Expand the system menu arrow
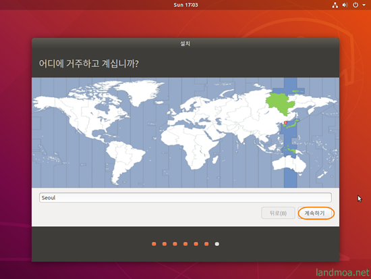The height and width of the screenshot is (279, 371). click(x=364, y=5)
